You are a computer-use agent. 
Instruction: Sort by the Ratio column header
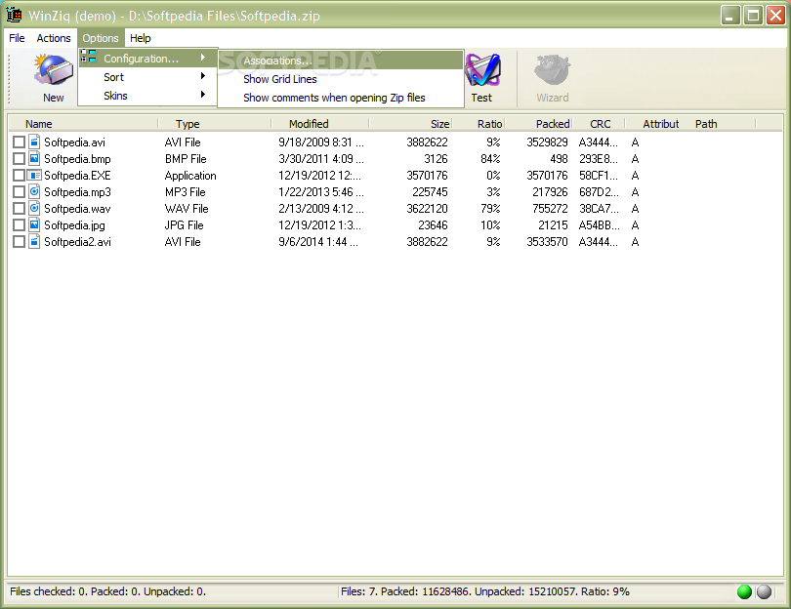click(x=479, y=124)
